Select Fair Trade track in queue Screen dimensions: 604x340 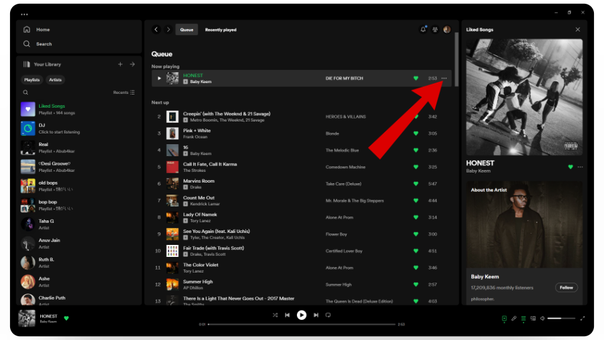pyautogui.click(x=301, y=251)
